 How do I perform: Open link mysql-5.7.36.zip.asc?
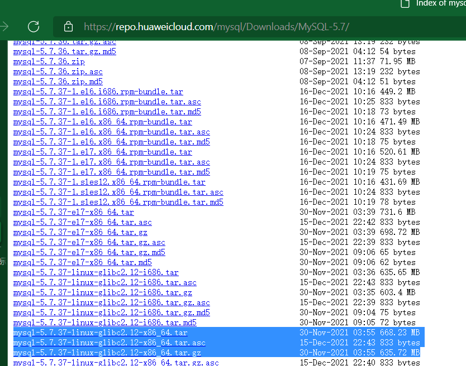(58, 72)
